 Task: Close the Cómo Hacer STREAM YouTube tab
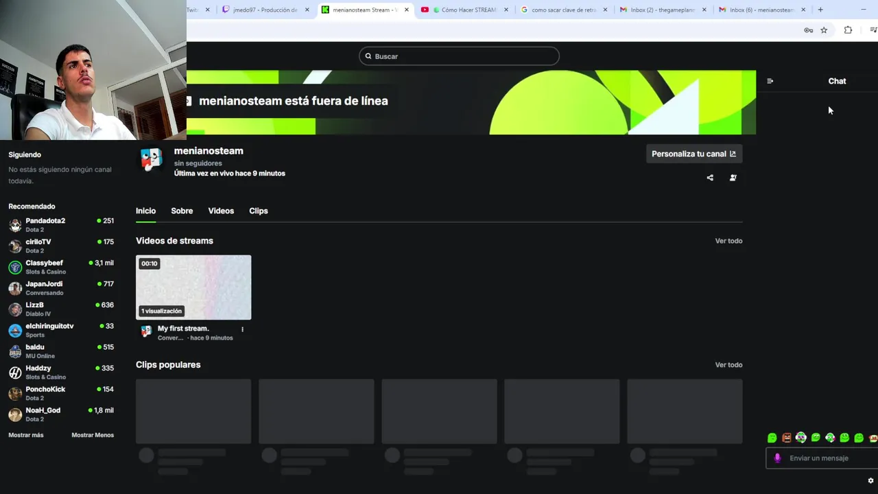[506, 10]
